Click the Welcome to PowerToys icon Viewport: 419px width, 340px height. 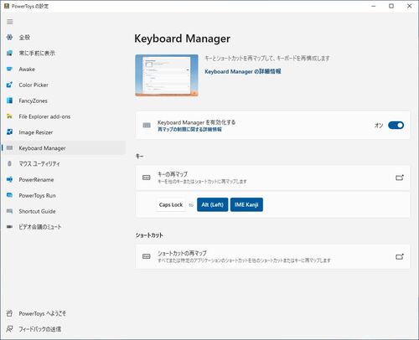tap(10, 313)
